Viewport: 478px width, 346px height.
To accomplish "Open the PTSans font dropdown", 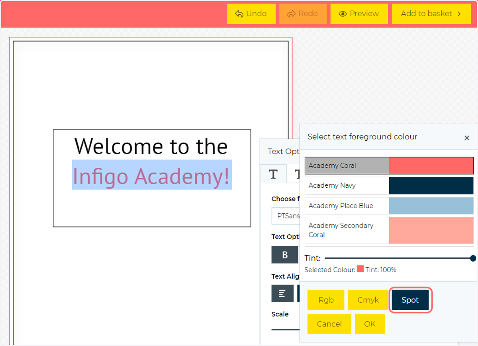I will (x=286, y=216).
